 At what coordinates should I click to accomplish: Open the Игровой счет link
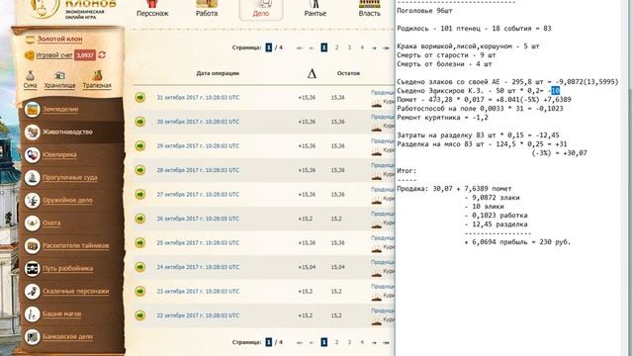point(54,55)
